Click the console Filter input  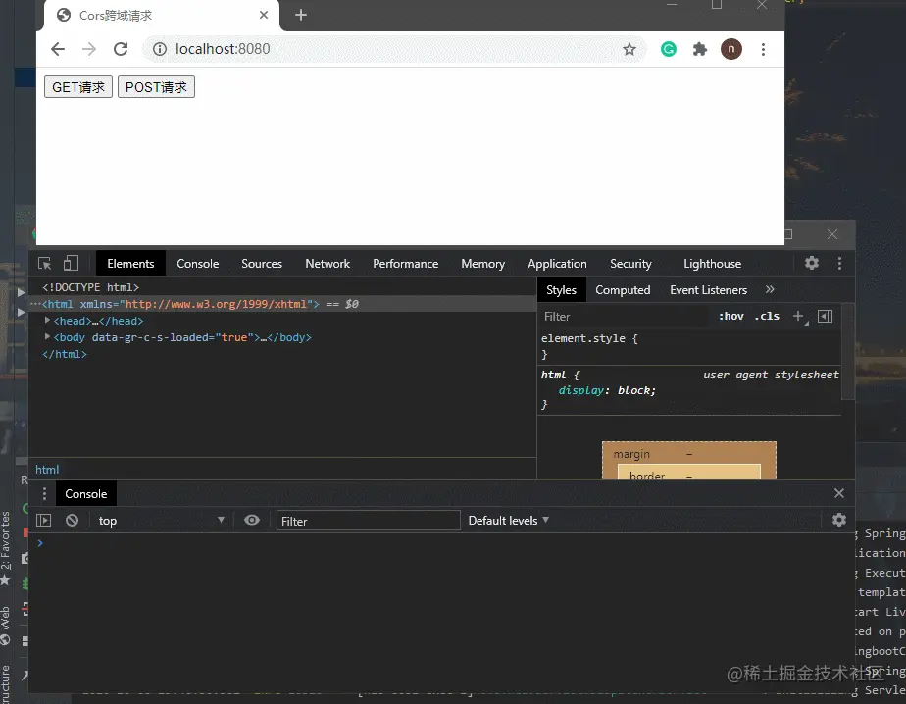[x=368, y=521]
